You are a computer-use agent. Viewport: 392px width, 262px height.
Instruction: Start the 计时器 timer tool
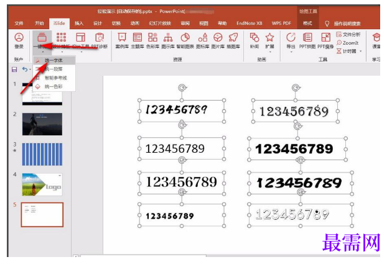[346, 51]
